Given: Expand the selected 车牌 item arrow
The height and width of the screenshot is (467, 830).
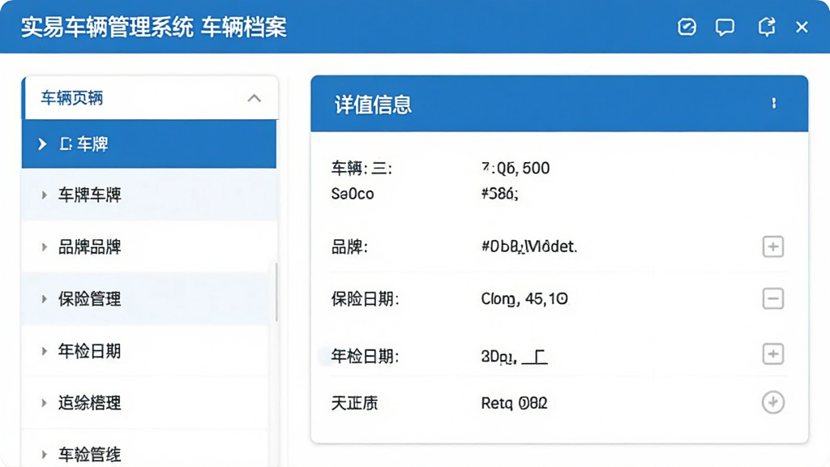Looking at the screenshot, I should pos(42,144).
